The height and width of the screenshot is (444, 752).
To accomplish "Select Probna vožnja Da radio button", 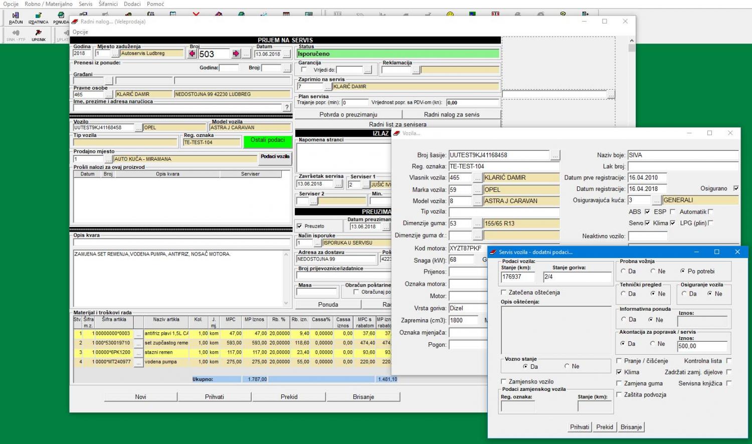I will [x=623, y=271].
